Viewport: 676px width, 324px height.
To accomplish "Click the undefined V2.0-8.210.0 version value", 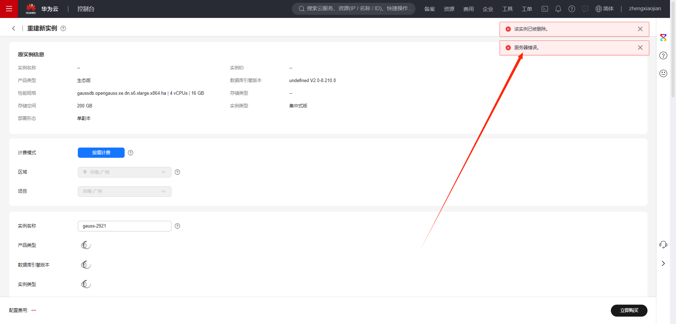I will pos(312,80).
